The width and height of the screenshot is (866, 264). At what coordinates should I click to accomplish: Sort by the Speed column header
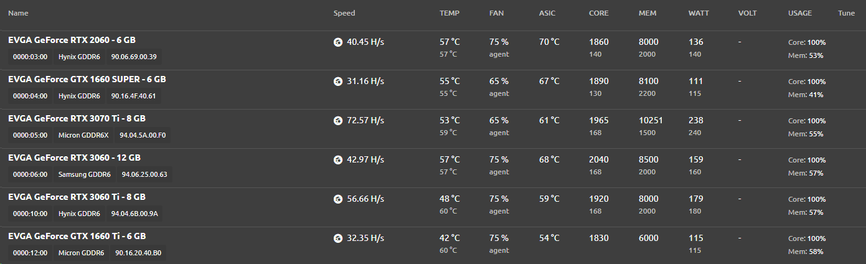click(344, 13)
